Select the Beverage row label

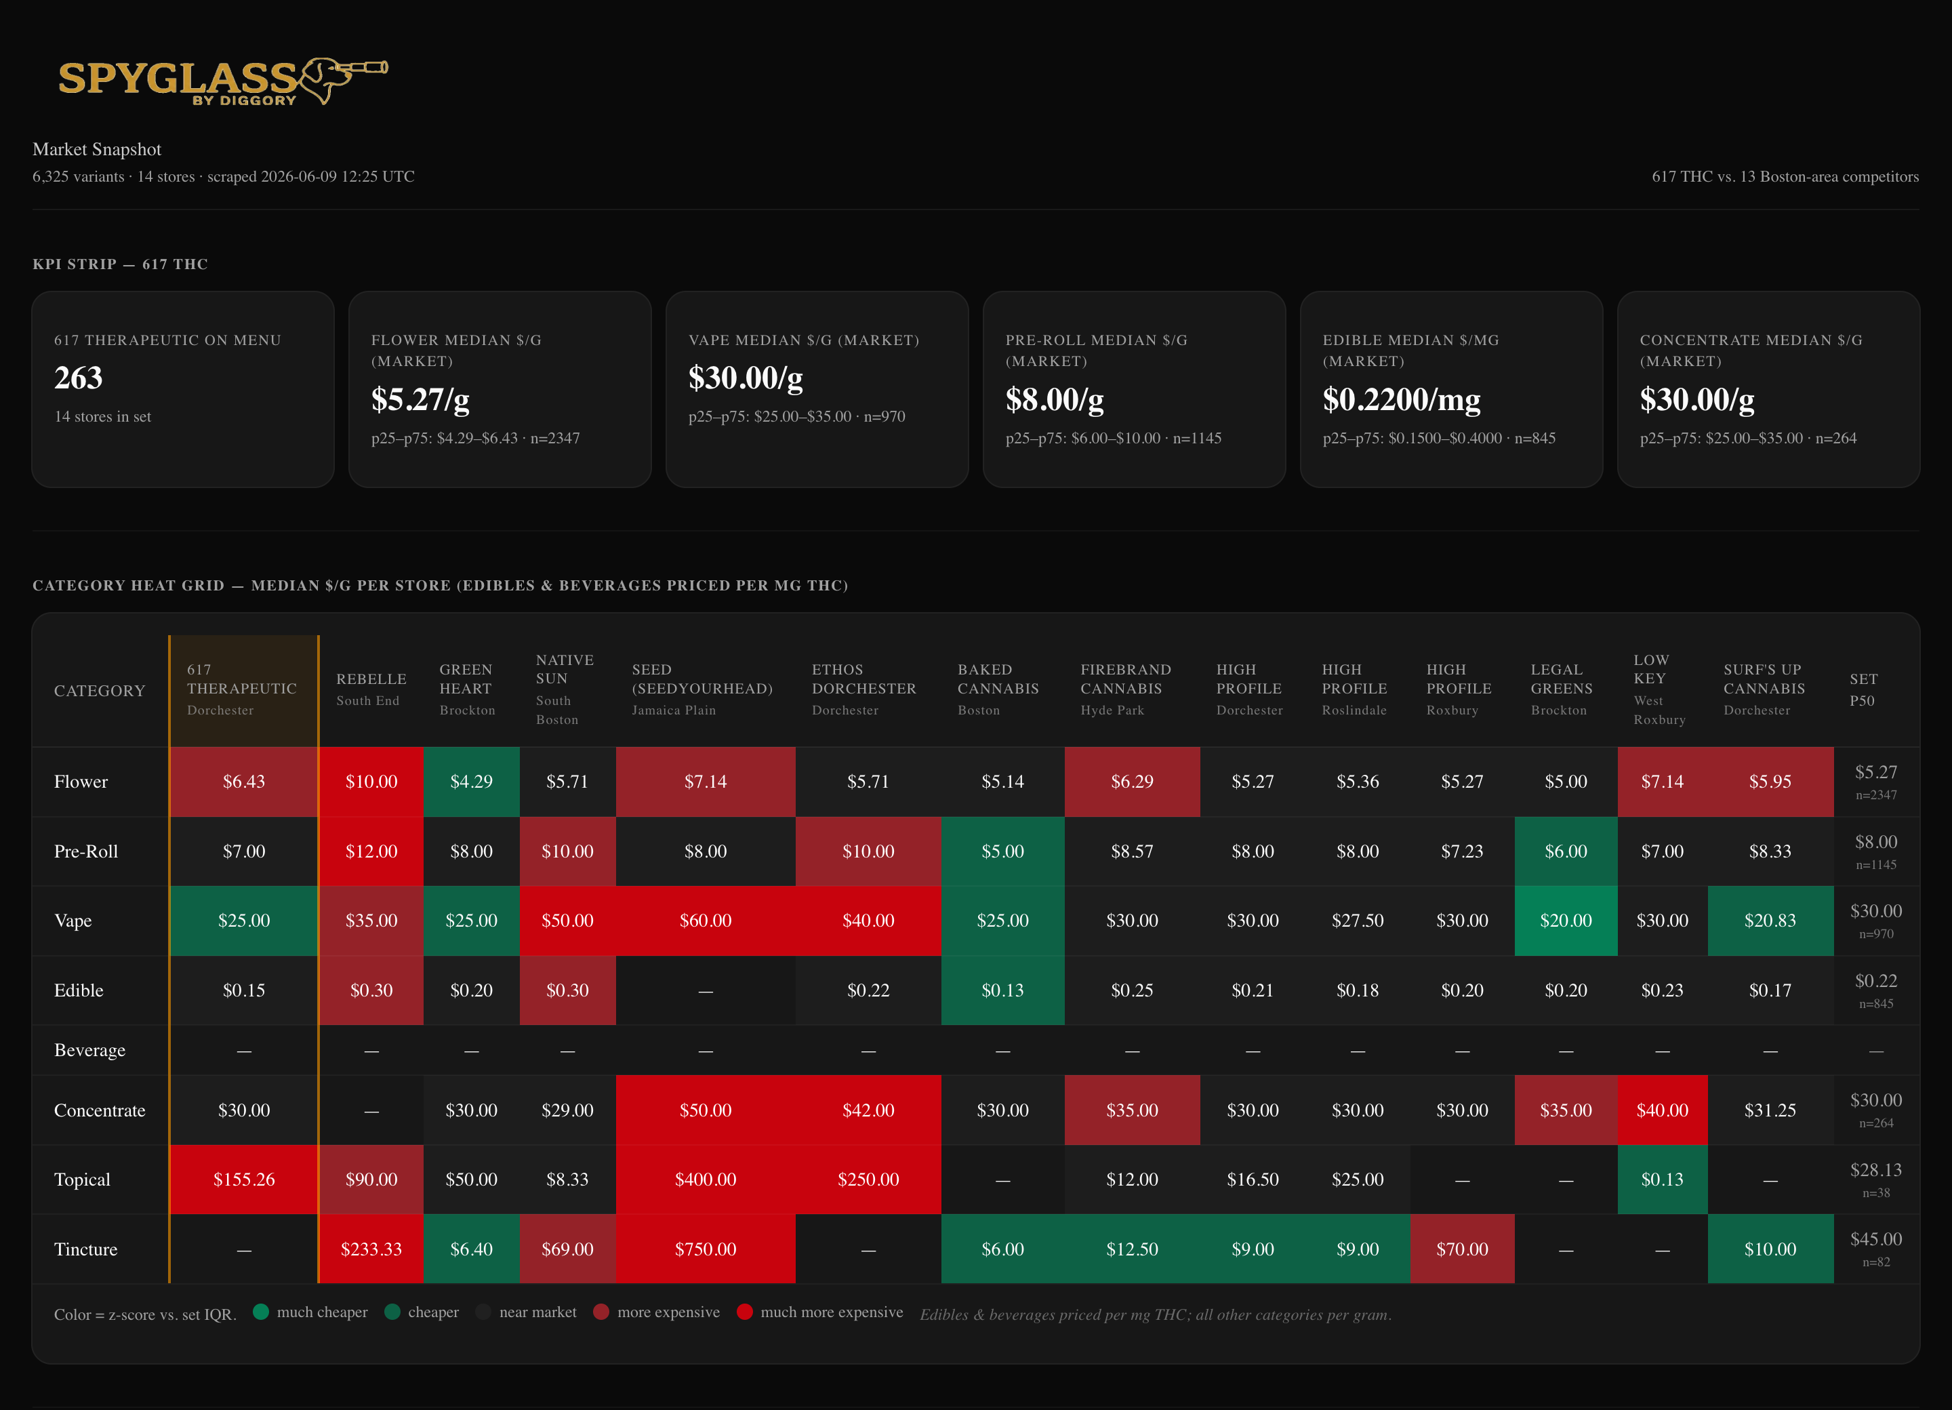point(89,1050)
